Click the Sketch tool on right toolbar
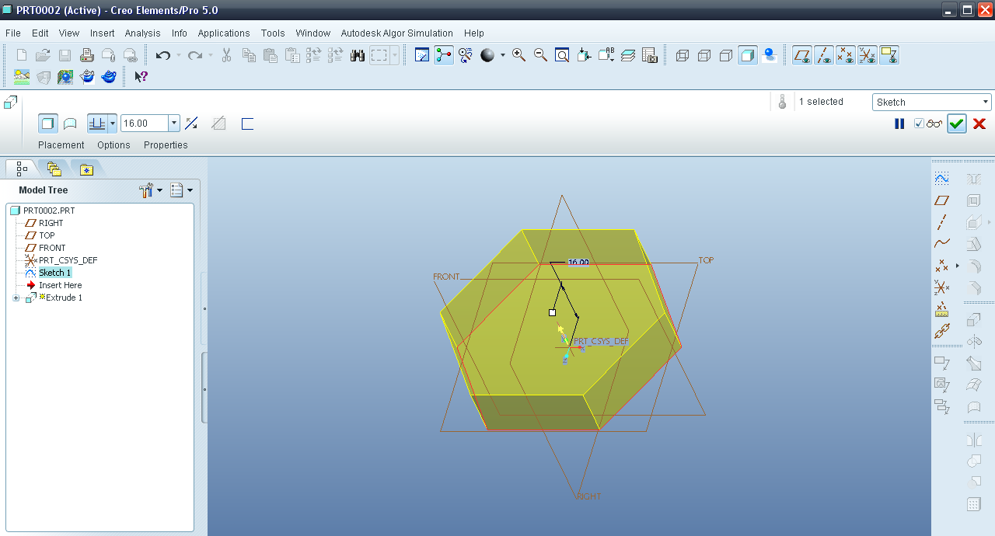Image resolution: width=995 pixels, height=536 pixels. click(x=941, y=179)
